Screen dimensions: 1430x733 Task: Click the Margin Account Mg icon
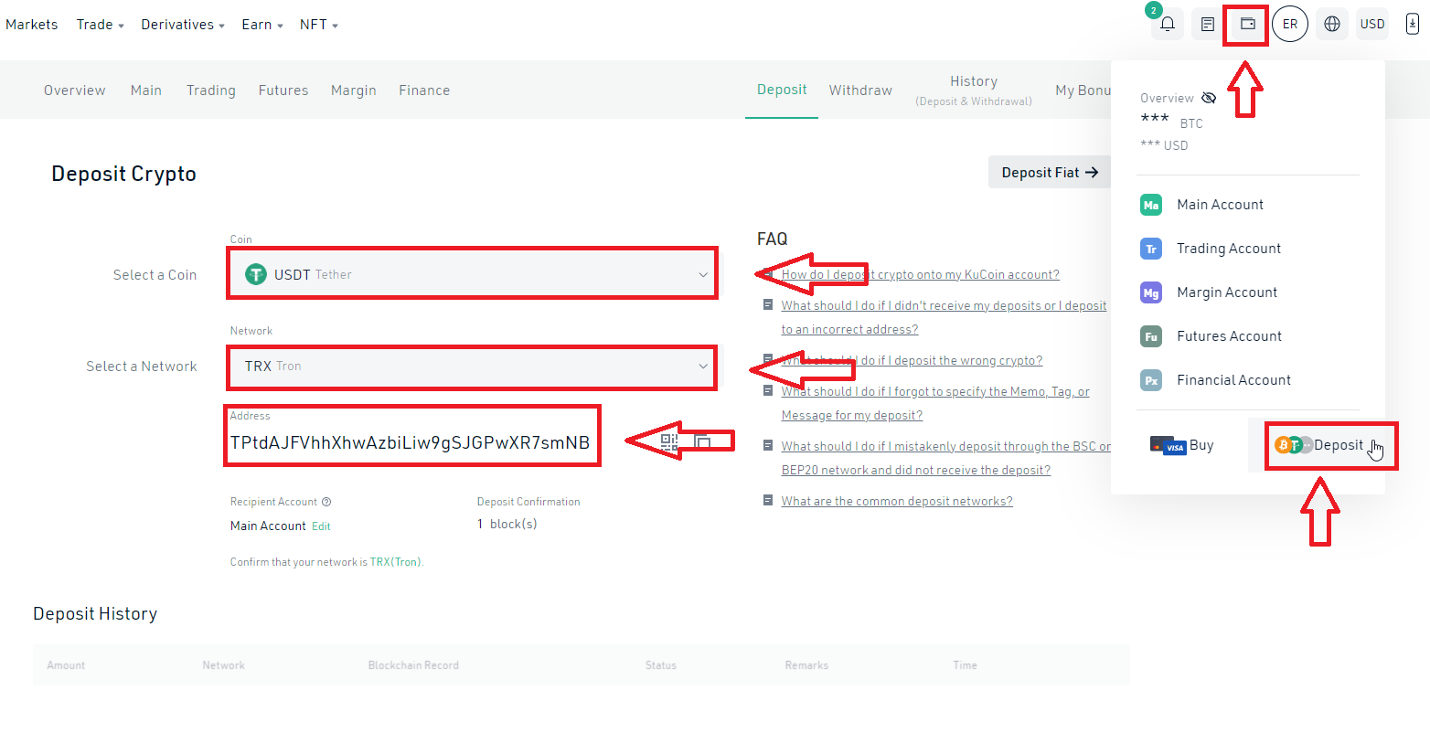coord(1151,292)
